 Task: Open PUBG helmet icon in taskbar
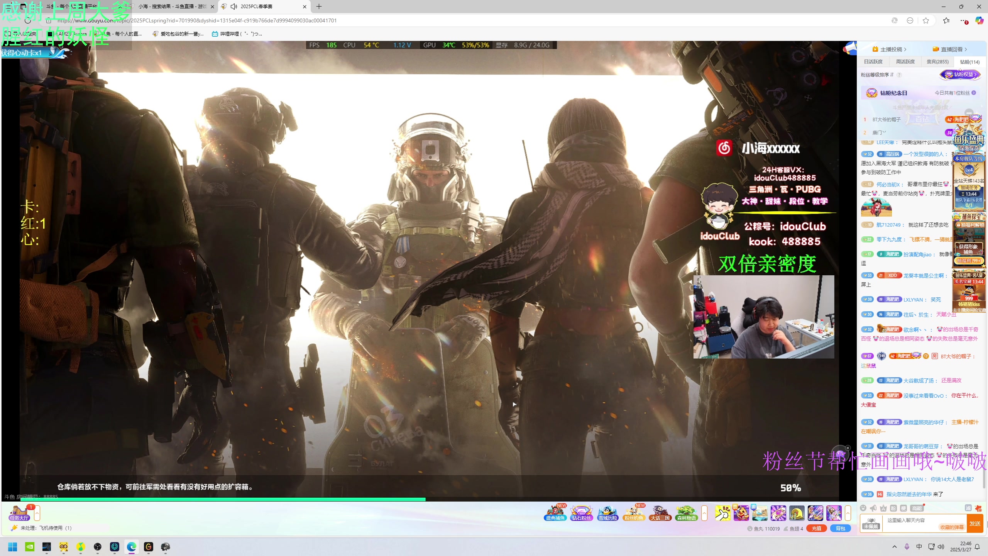click(x=166, y=547)
